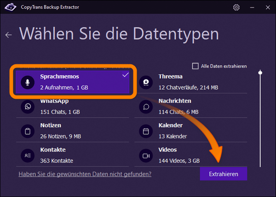The width and height of the screenshot is (276, 197).
Task: Click the '114 Chats, 6 MB' text
Action: tap(178, 112)
